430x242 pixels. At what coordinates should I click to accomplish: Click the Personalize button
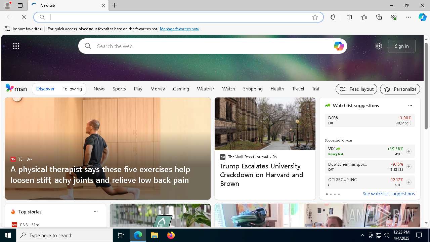400,89
